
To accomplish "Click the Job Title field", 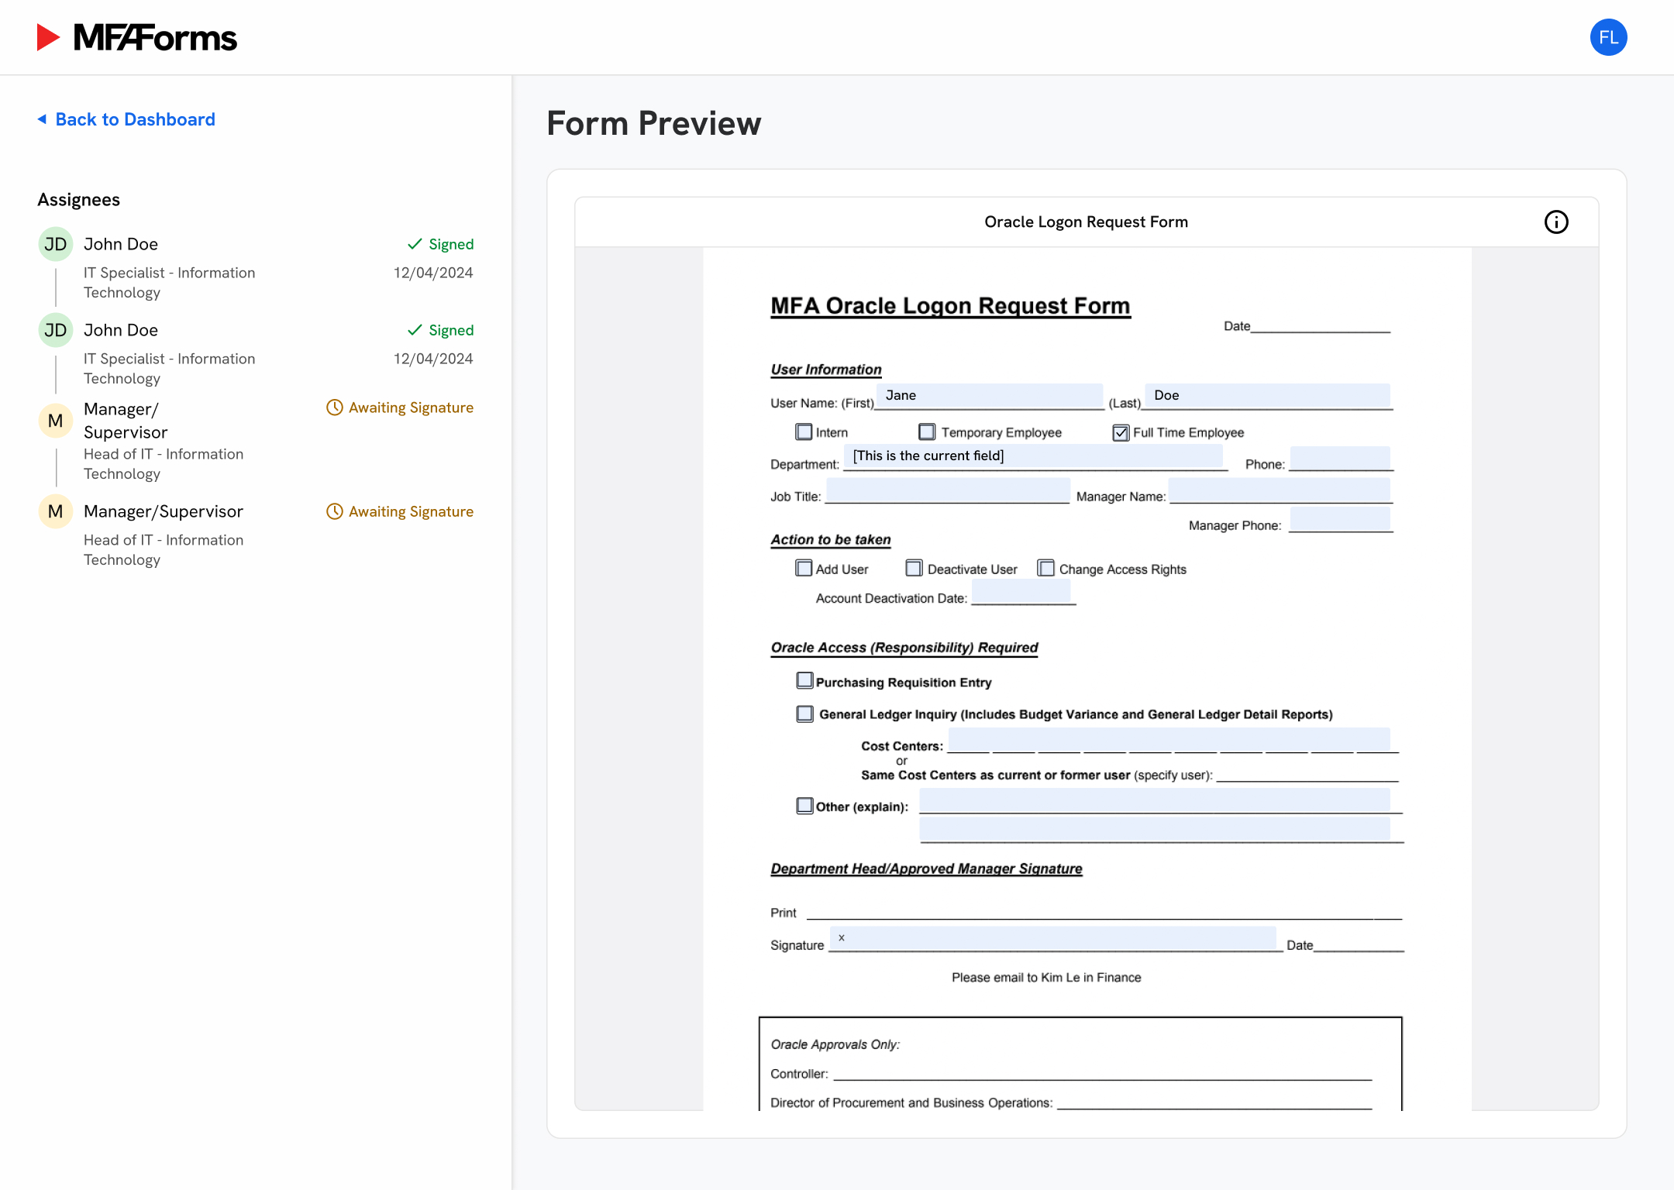I will (947, 490).
